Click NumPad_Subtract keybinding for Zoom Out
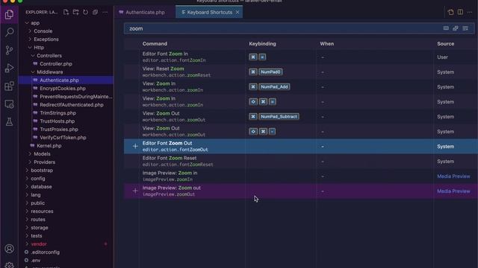This screenshot has height=268, width=478. coord(279,116)
